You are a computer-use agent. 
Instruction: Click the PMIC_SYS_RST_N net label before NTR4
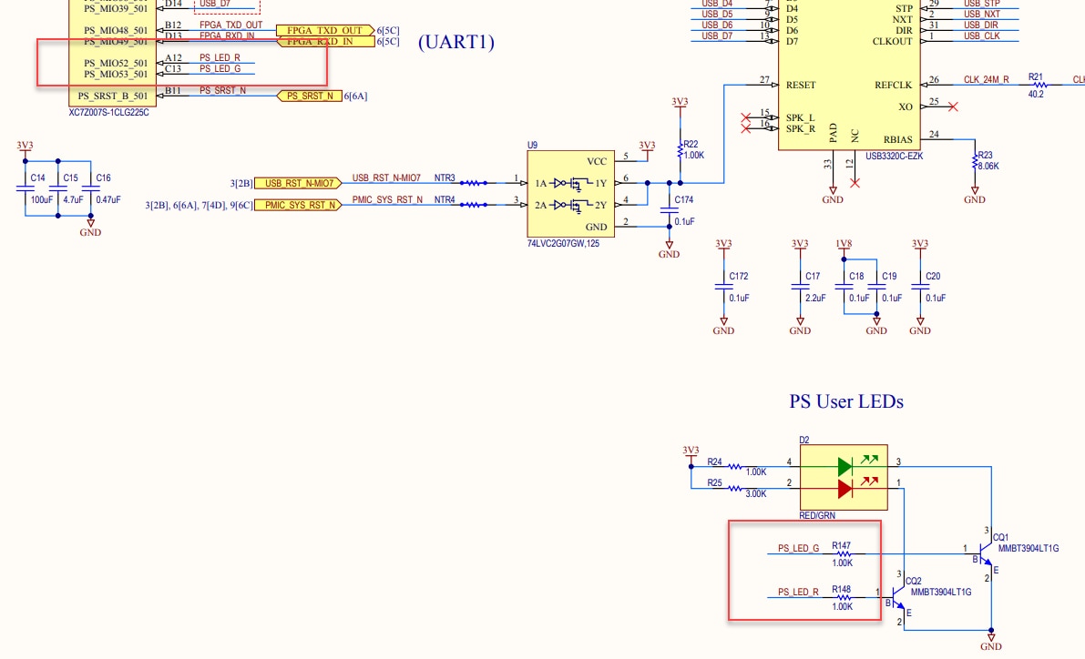tap(387, 200)
